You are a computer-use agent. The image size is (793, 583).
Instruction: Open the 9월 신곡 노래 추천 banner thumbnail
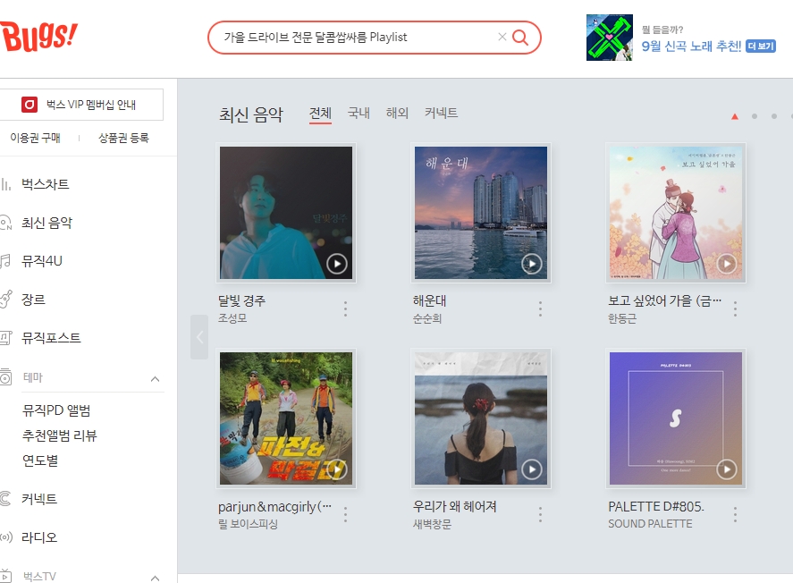tap(610, 38)
